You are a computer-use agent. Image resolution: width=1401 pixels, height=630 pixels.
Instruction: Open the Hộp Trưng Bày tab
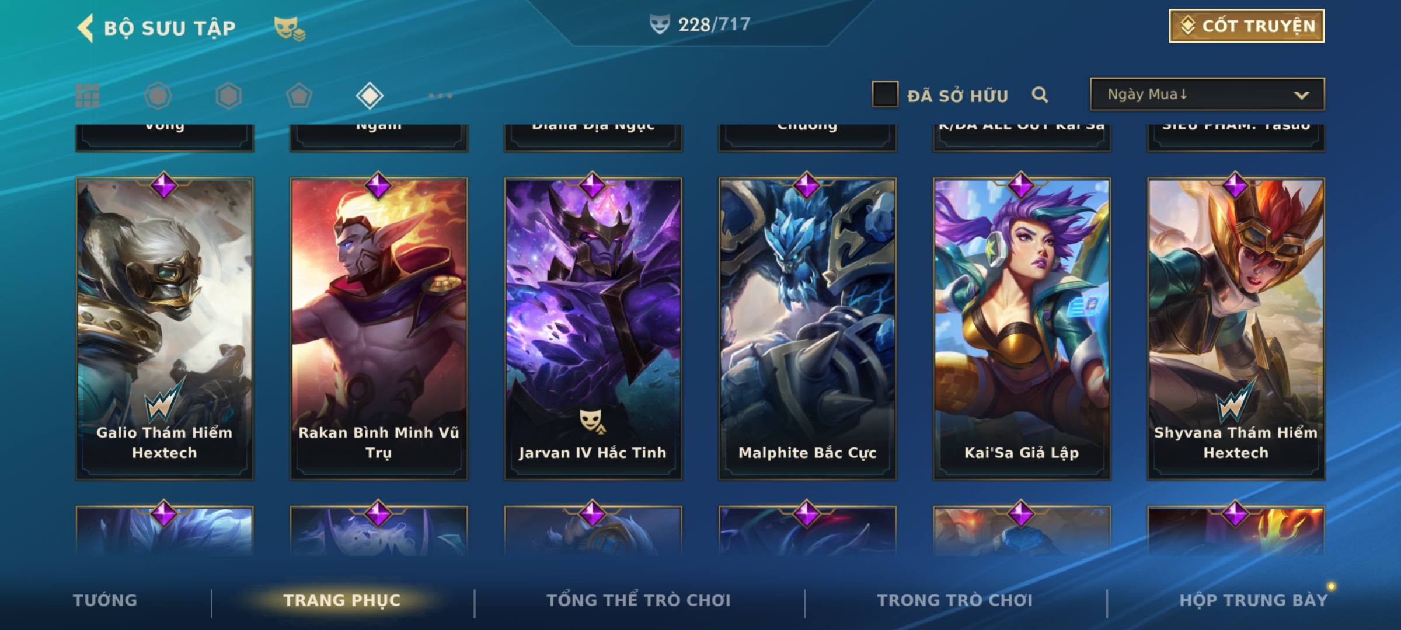[x=1253, y=600]
